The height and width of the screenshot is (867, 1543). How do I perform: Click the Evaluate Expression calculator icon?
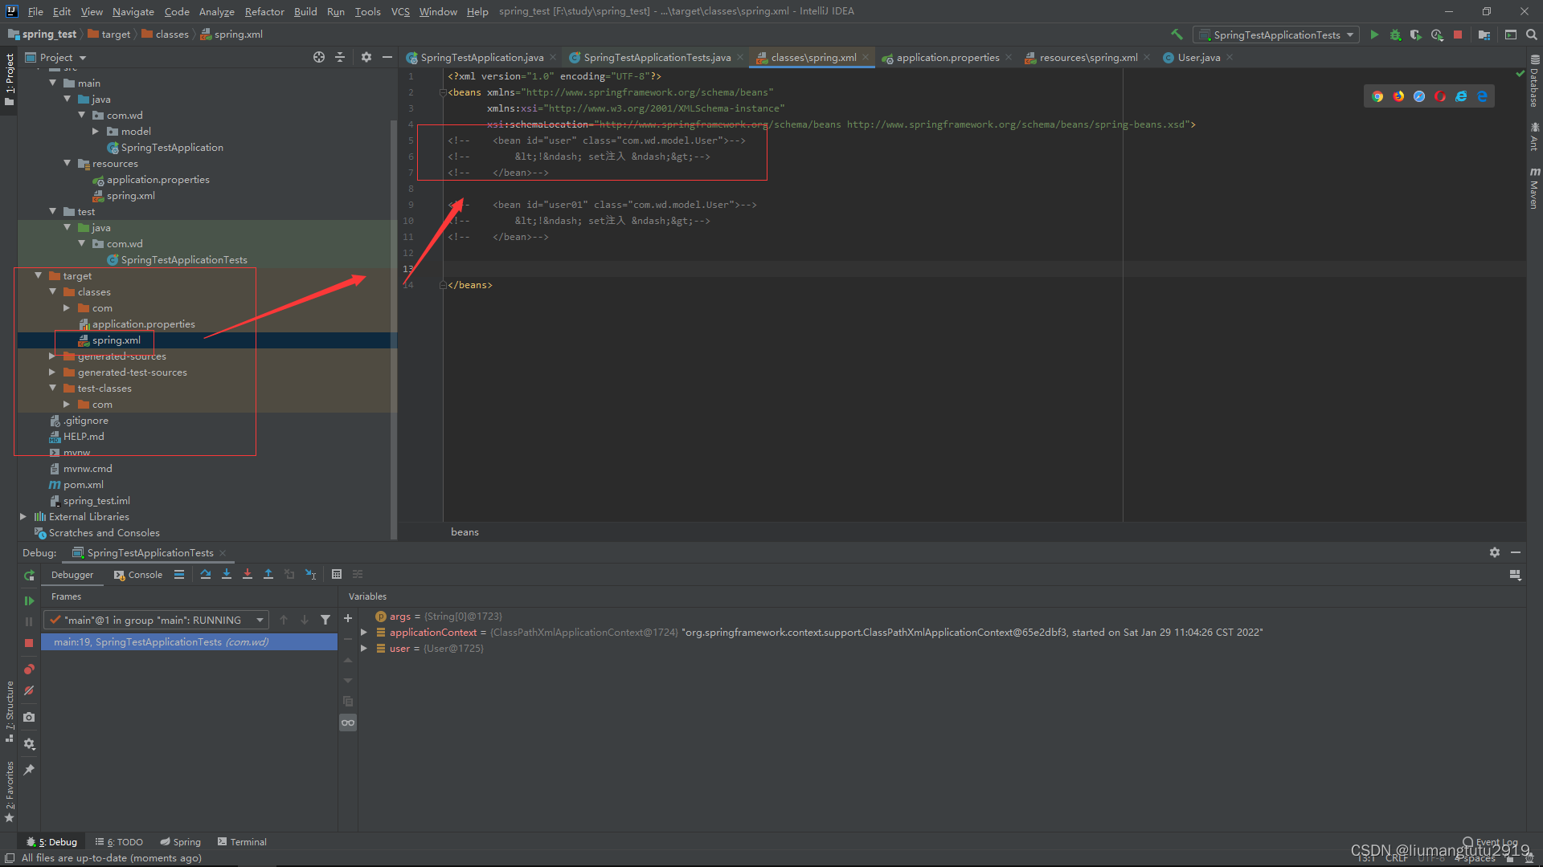[337, 574]
